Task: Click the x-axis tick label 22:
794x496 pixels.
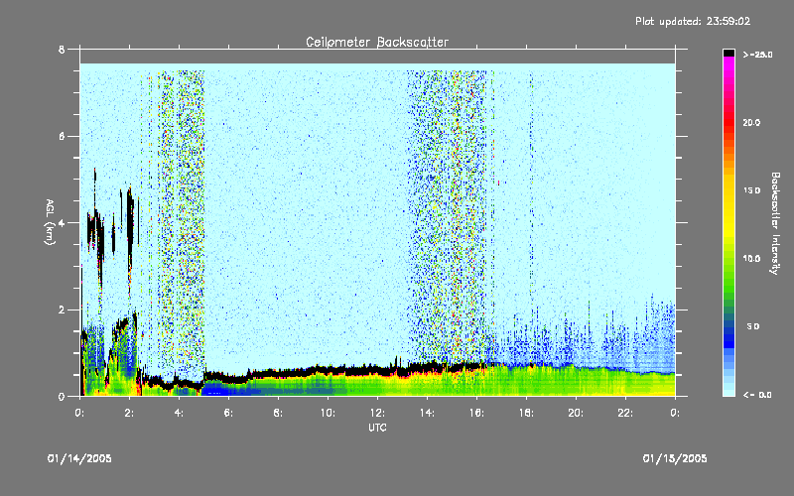Action: (x=625, y=413)
